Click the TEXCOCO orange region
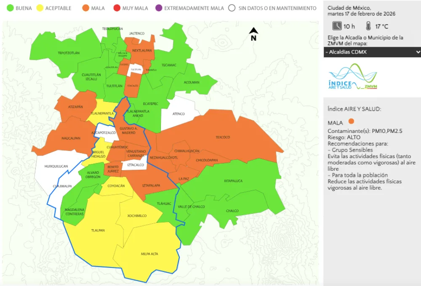Viewport: 421px width, 286px height. (x=223, y=137)
